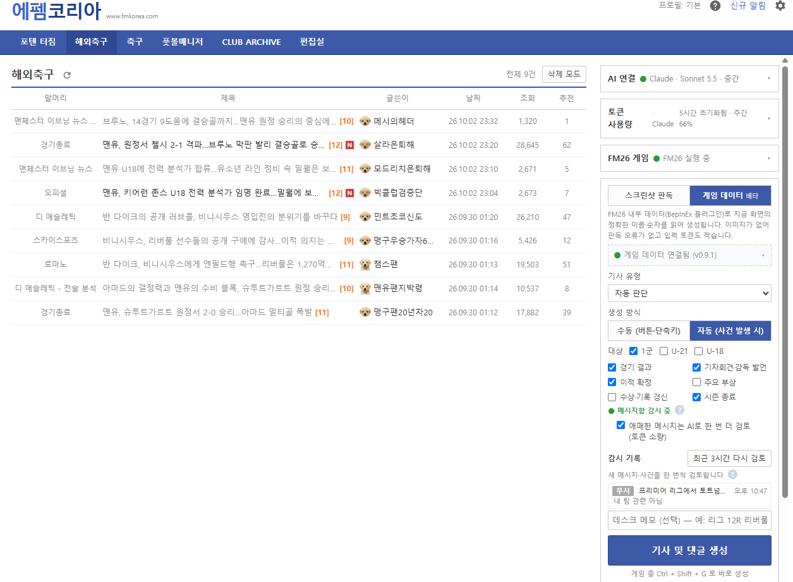Click avatar icon next to 메시의헤더
Viewport: 793px width, 582px height.
tap(365, 121)
